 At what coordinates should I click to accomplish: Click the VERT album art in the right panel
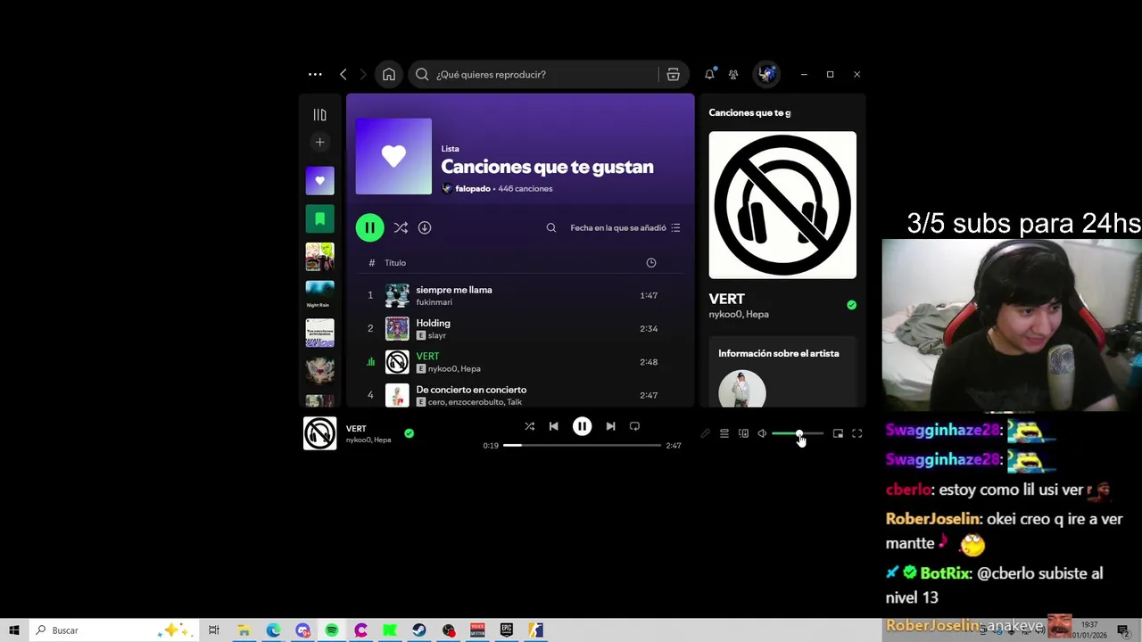pos(782,205)
